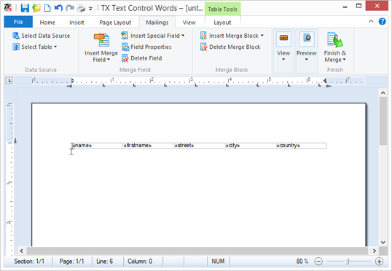Screen dimensions: 392x271
Task: Click the right indent marker on ruler
Action: 325,81
